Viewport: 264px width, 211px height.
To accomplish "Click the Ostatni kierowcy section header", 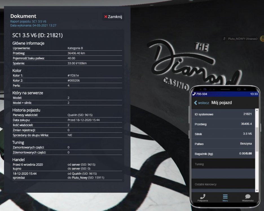I will (223, 184).
